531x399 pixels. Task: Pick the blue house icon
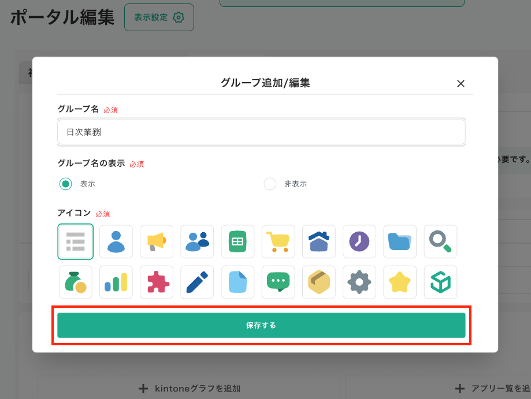click(x=318, y=241)
